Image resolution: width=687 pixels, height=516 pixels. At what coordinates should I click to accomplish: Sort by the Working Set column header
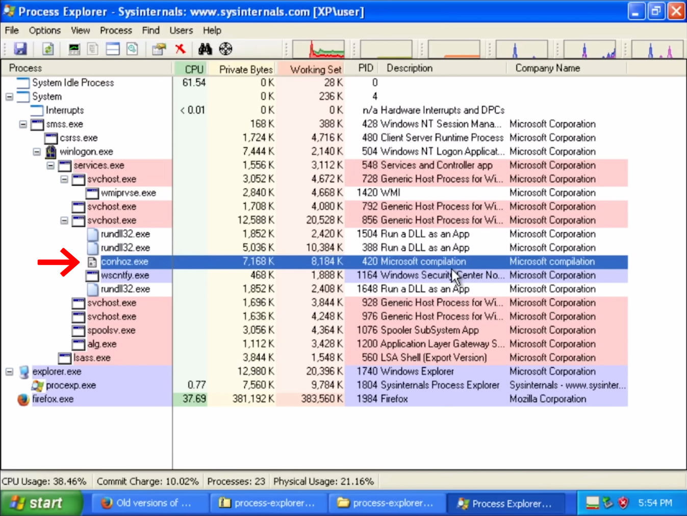click(x=311, y=68)
